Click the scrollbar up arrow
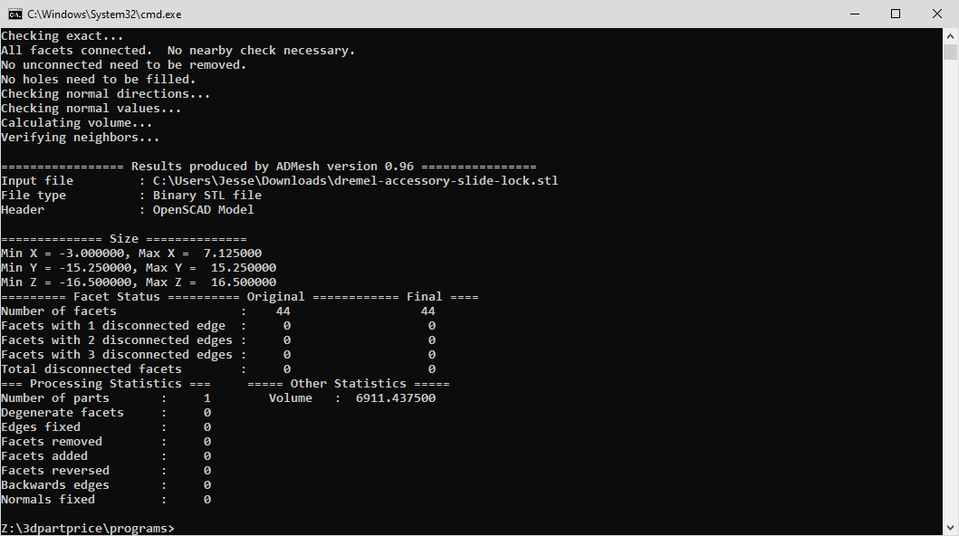This screenshot has height=536, width=959. point(950,36)
